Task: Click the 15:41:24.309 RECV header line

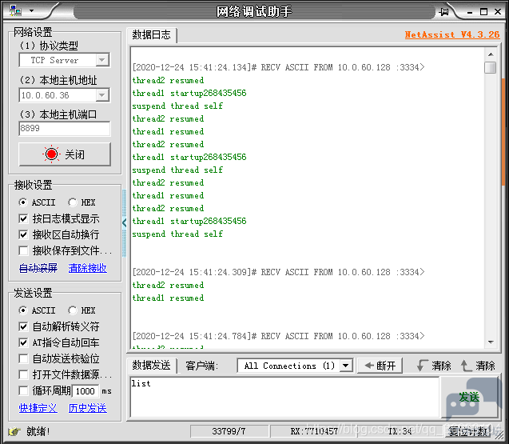Action: (278, 272)
